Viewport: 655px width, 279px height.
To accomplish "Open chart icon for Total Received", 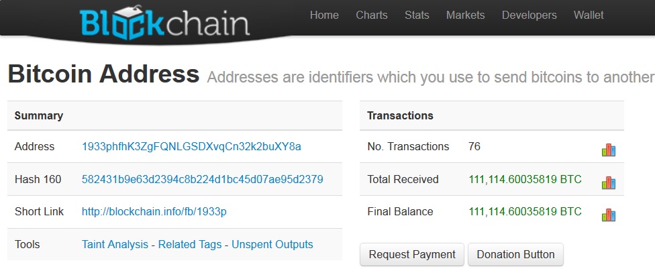I will coord(609,182).
